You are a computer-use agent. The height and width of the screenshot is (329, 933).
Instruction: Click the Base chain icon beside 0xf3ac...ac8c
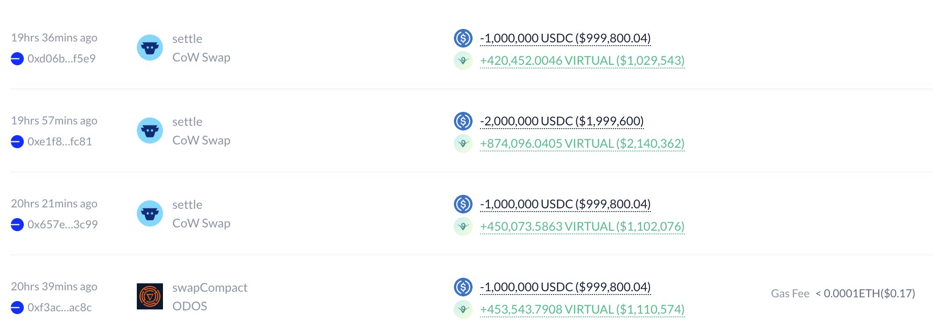17,308
